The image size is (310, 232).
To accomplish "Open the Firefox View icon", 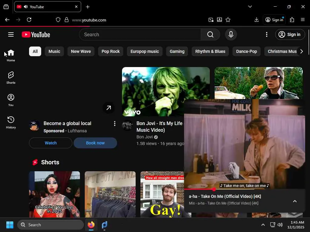I will 6,7.
